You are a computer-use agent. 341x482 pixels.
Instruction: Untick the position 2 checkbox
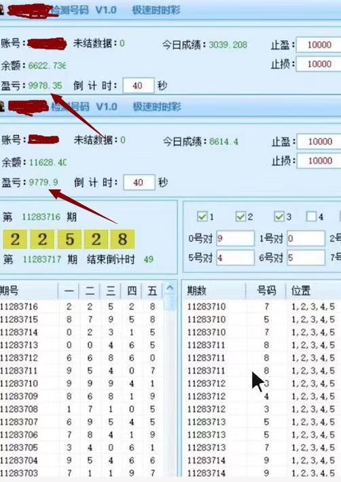point(240,217)
